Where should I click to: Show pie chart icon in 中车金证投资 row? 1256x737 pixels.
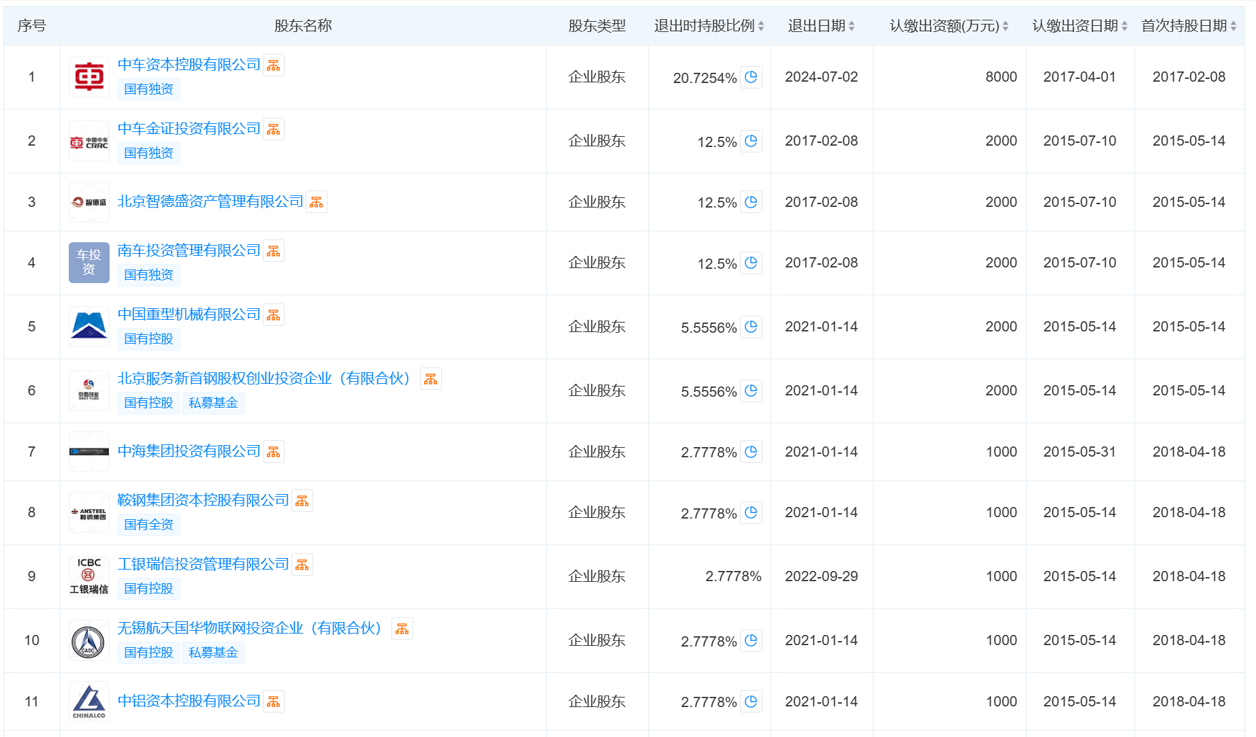click(751, 141)
